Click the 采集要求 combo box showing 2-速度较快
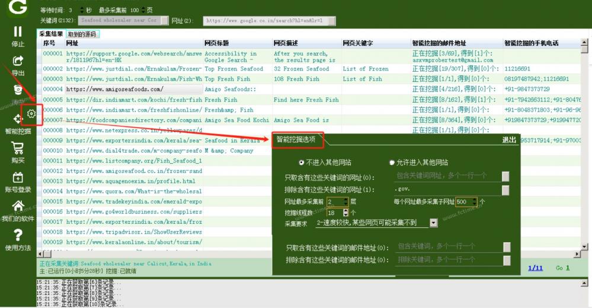 376,223
